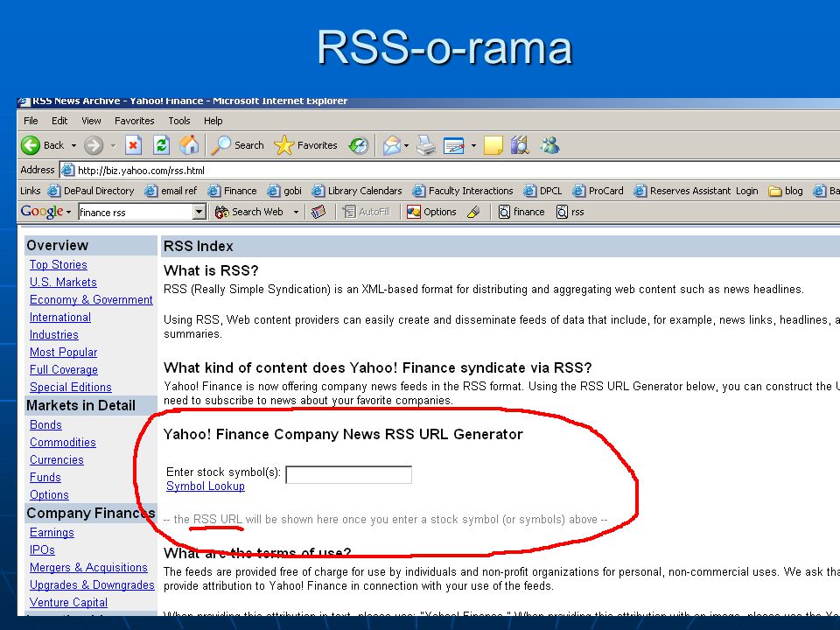
Task: Open the Full Coverage link
Action: (64, 369)
